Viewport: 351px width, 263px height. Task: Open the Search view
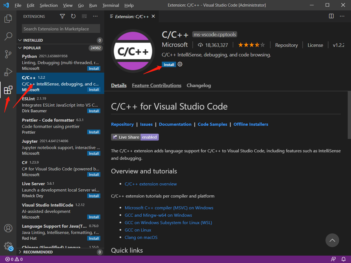point(8,36)
